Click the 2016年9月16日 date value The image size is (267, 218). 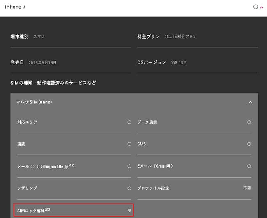coord(42,63)
